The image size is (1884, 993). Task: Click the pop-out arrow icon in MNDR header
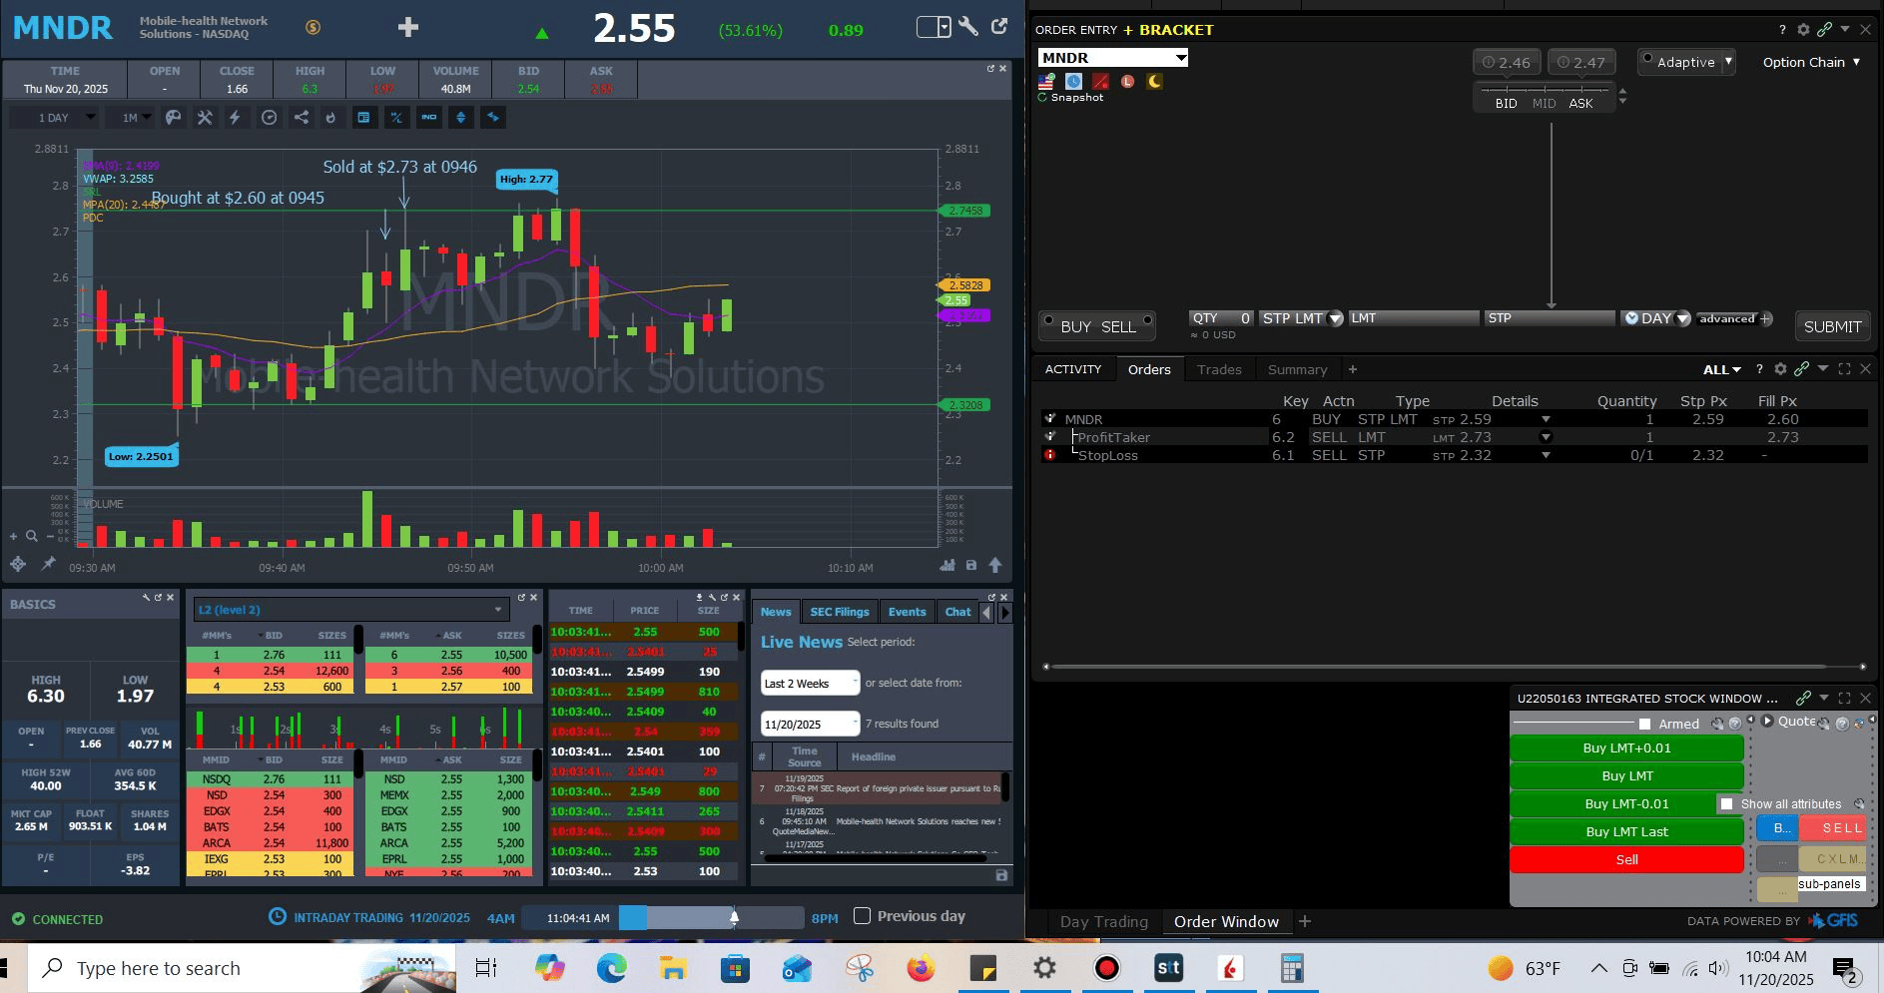[x=998, y=27]
